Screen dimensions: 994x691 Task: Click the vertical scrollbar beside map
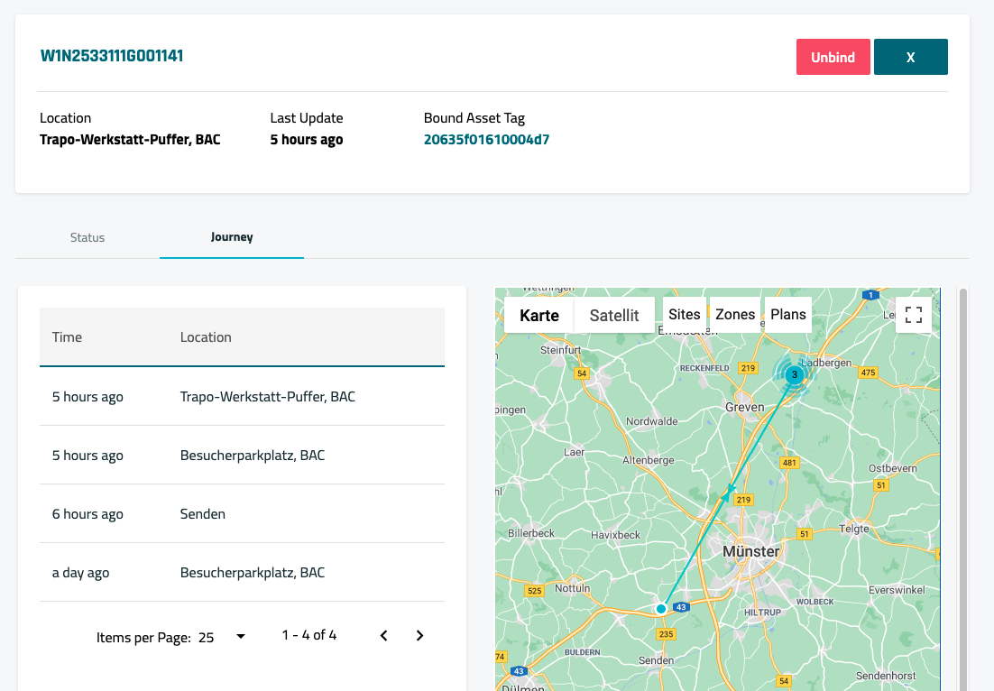(962, 487)
